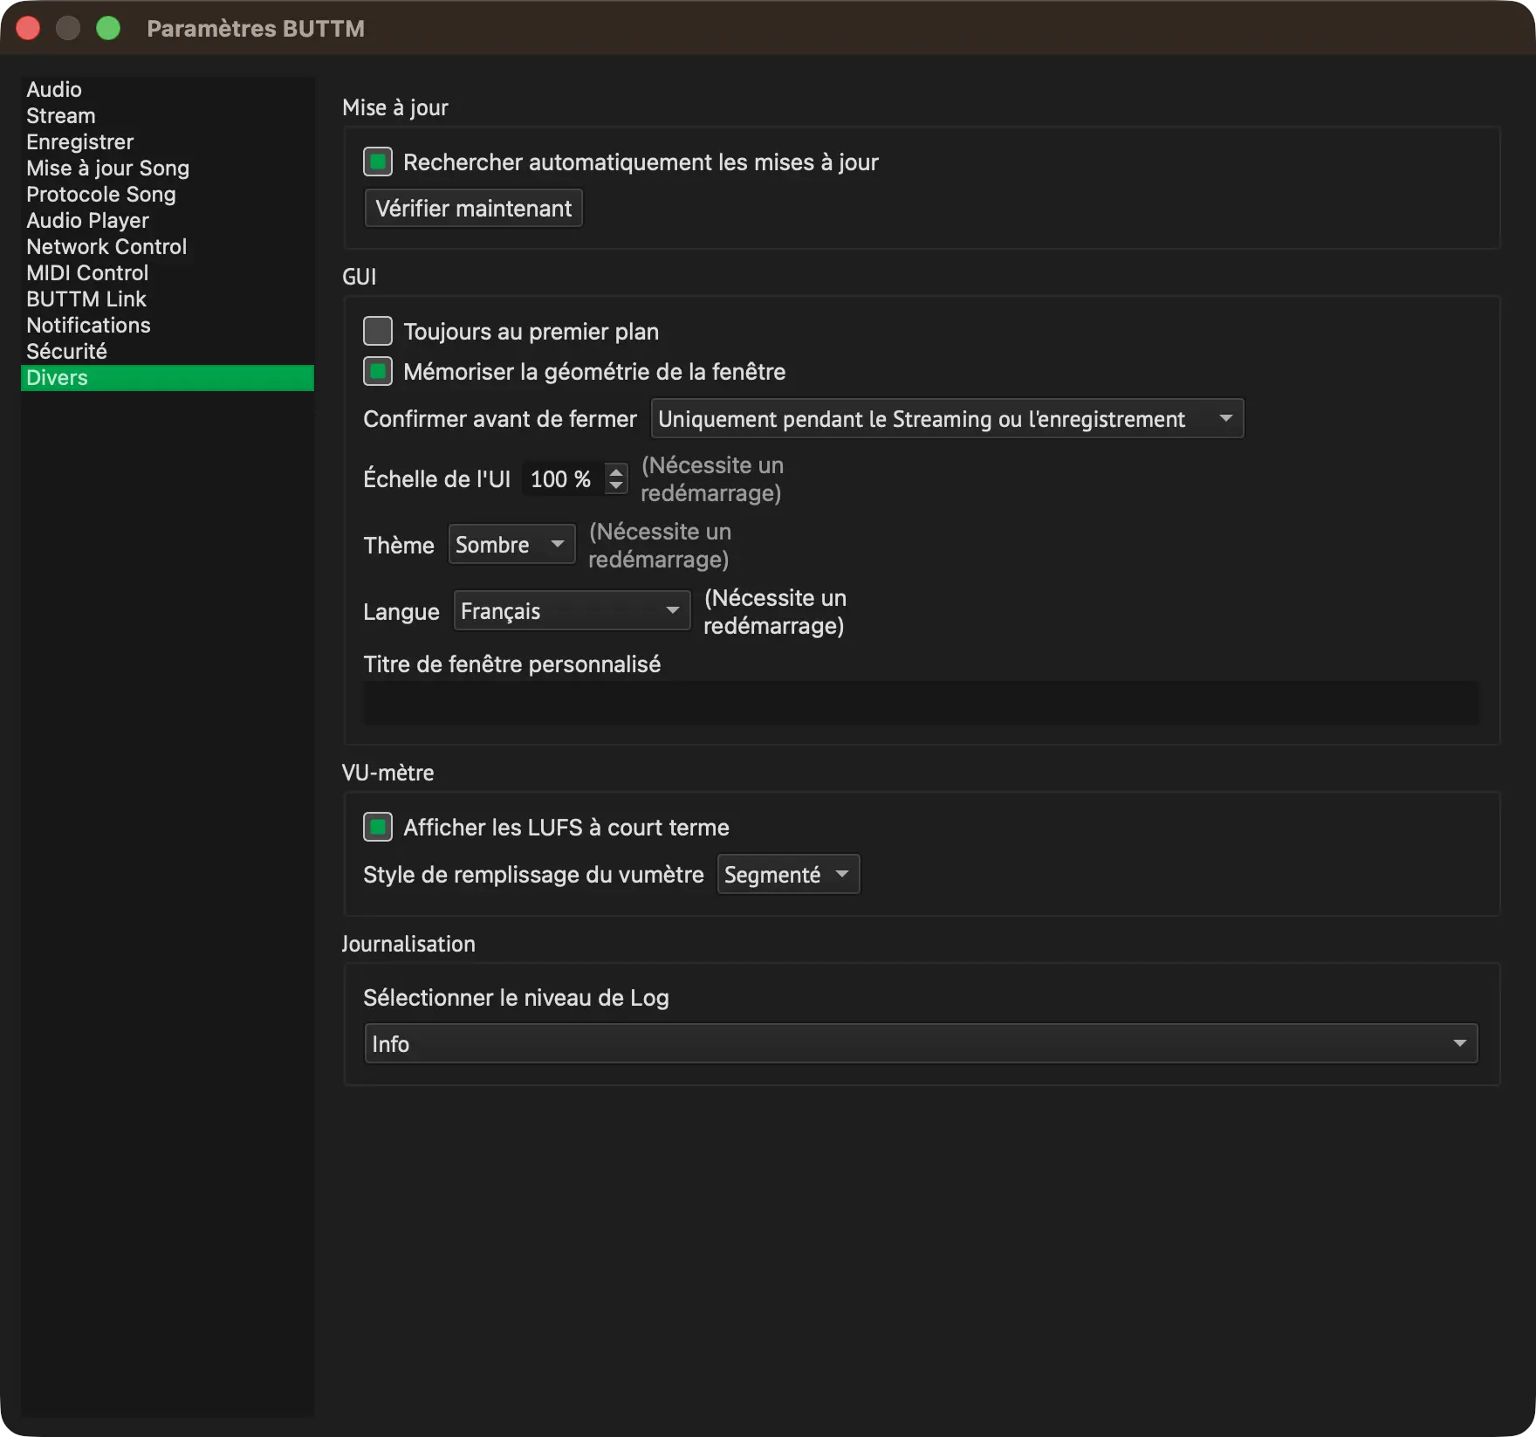Select Audio in the settings sidebar
Viewport: 1536px width, 1437px height.
click(168, 89)
